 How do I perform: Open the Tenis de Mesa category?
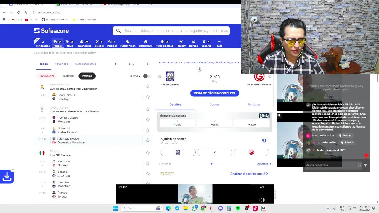click(x=164, y=43)
